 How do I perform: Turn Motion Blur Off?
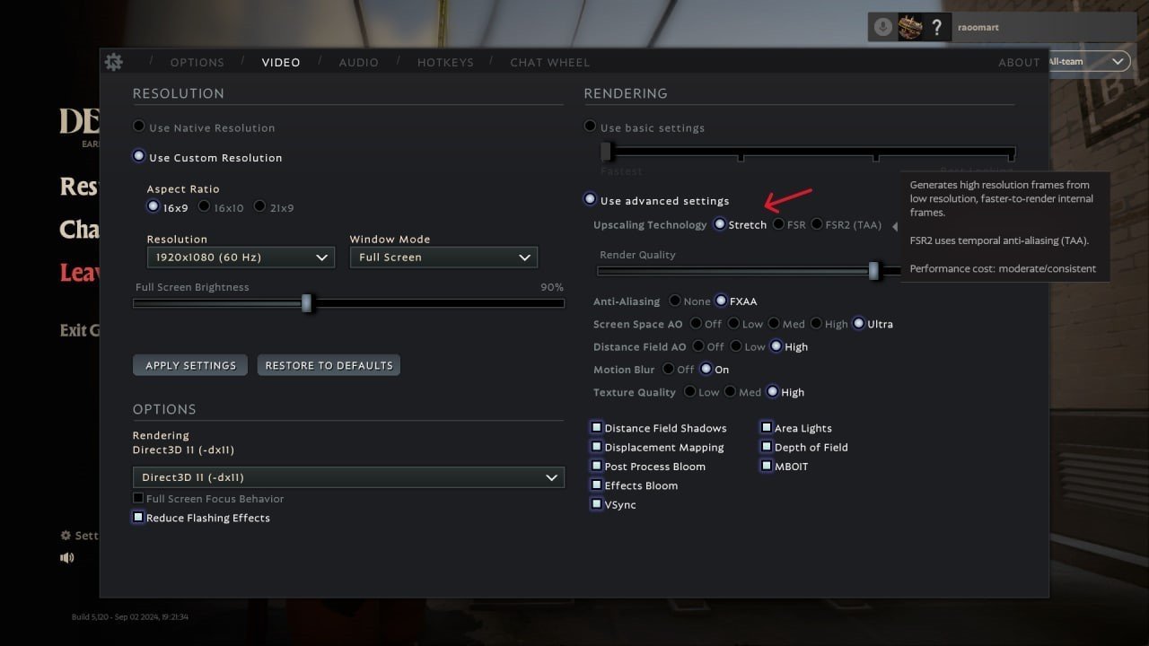(668, 368)
